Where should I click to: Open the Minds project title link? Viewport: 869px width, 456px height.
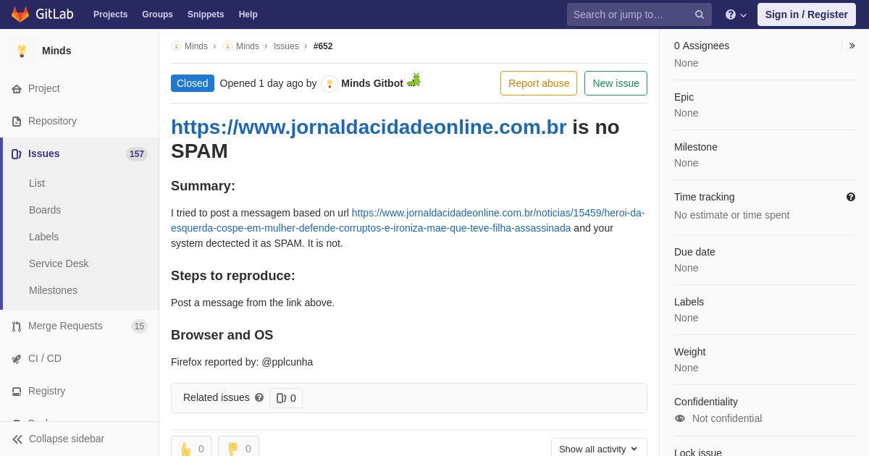[x=56, y=51]
